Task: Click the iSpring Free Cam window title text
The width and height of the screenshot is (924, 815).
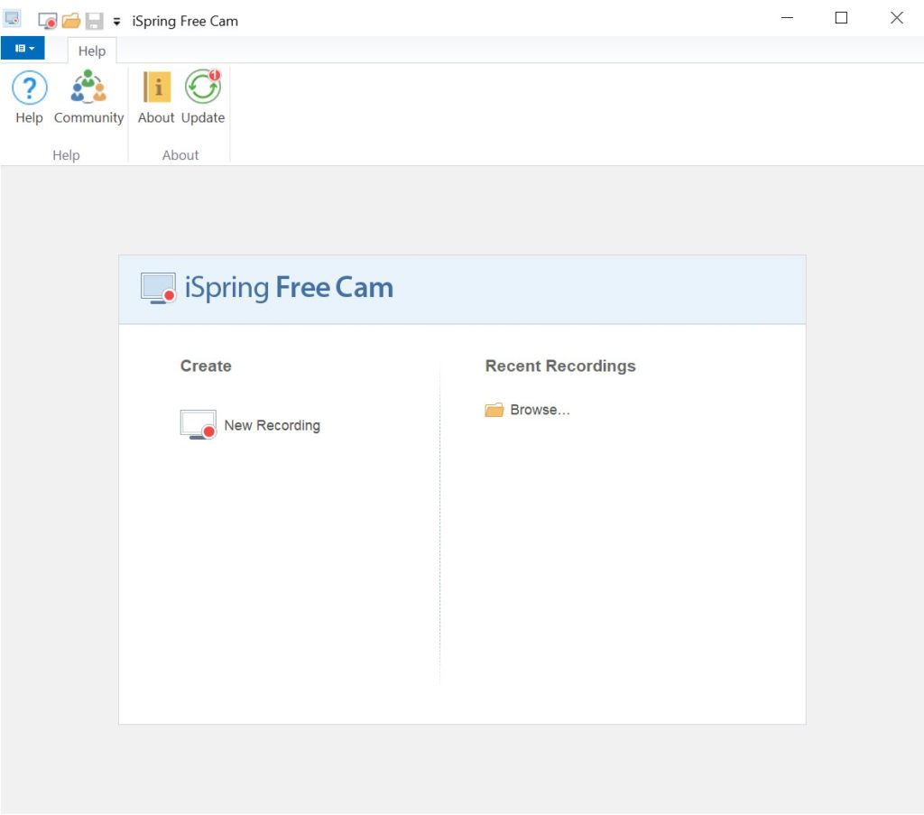Action: (x=185, y=22)
